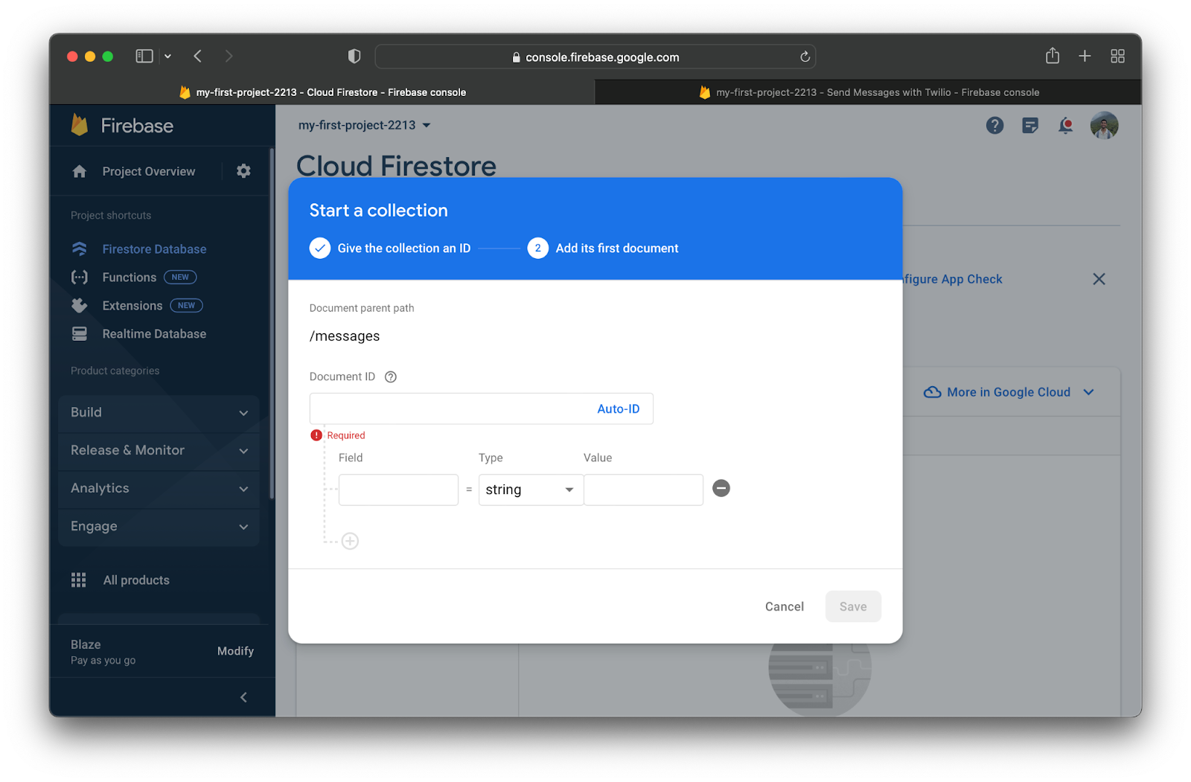Expand the Engage category
1191x782 pixels.
pos(159,527)
